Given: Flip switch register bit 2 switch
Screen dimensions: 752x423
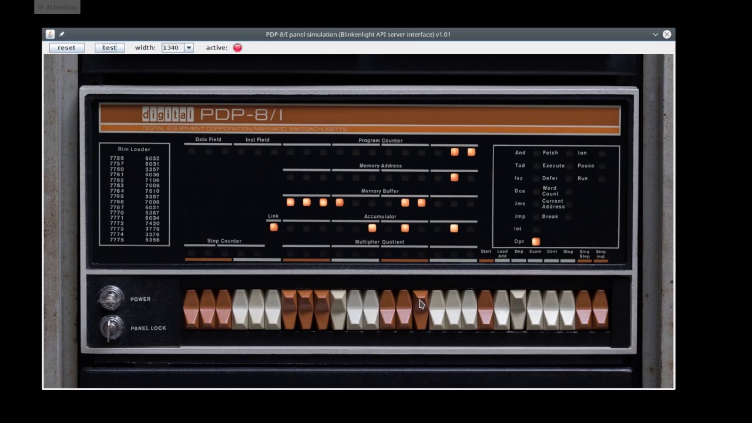Looking at the screenshot, I should (322, 309).
